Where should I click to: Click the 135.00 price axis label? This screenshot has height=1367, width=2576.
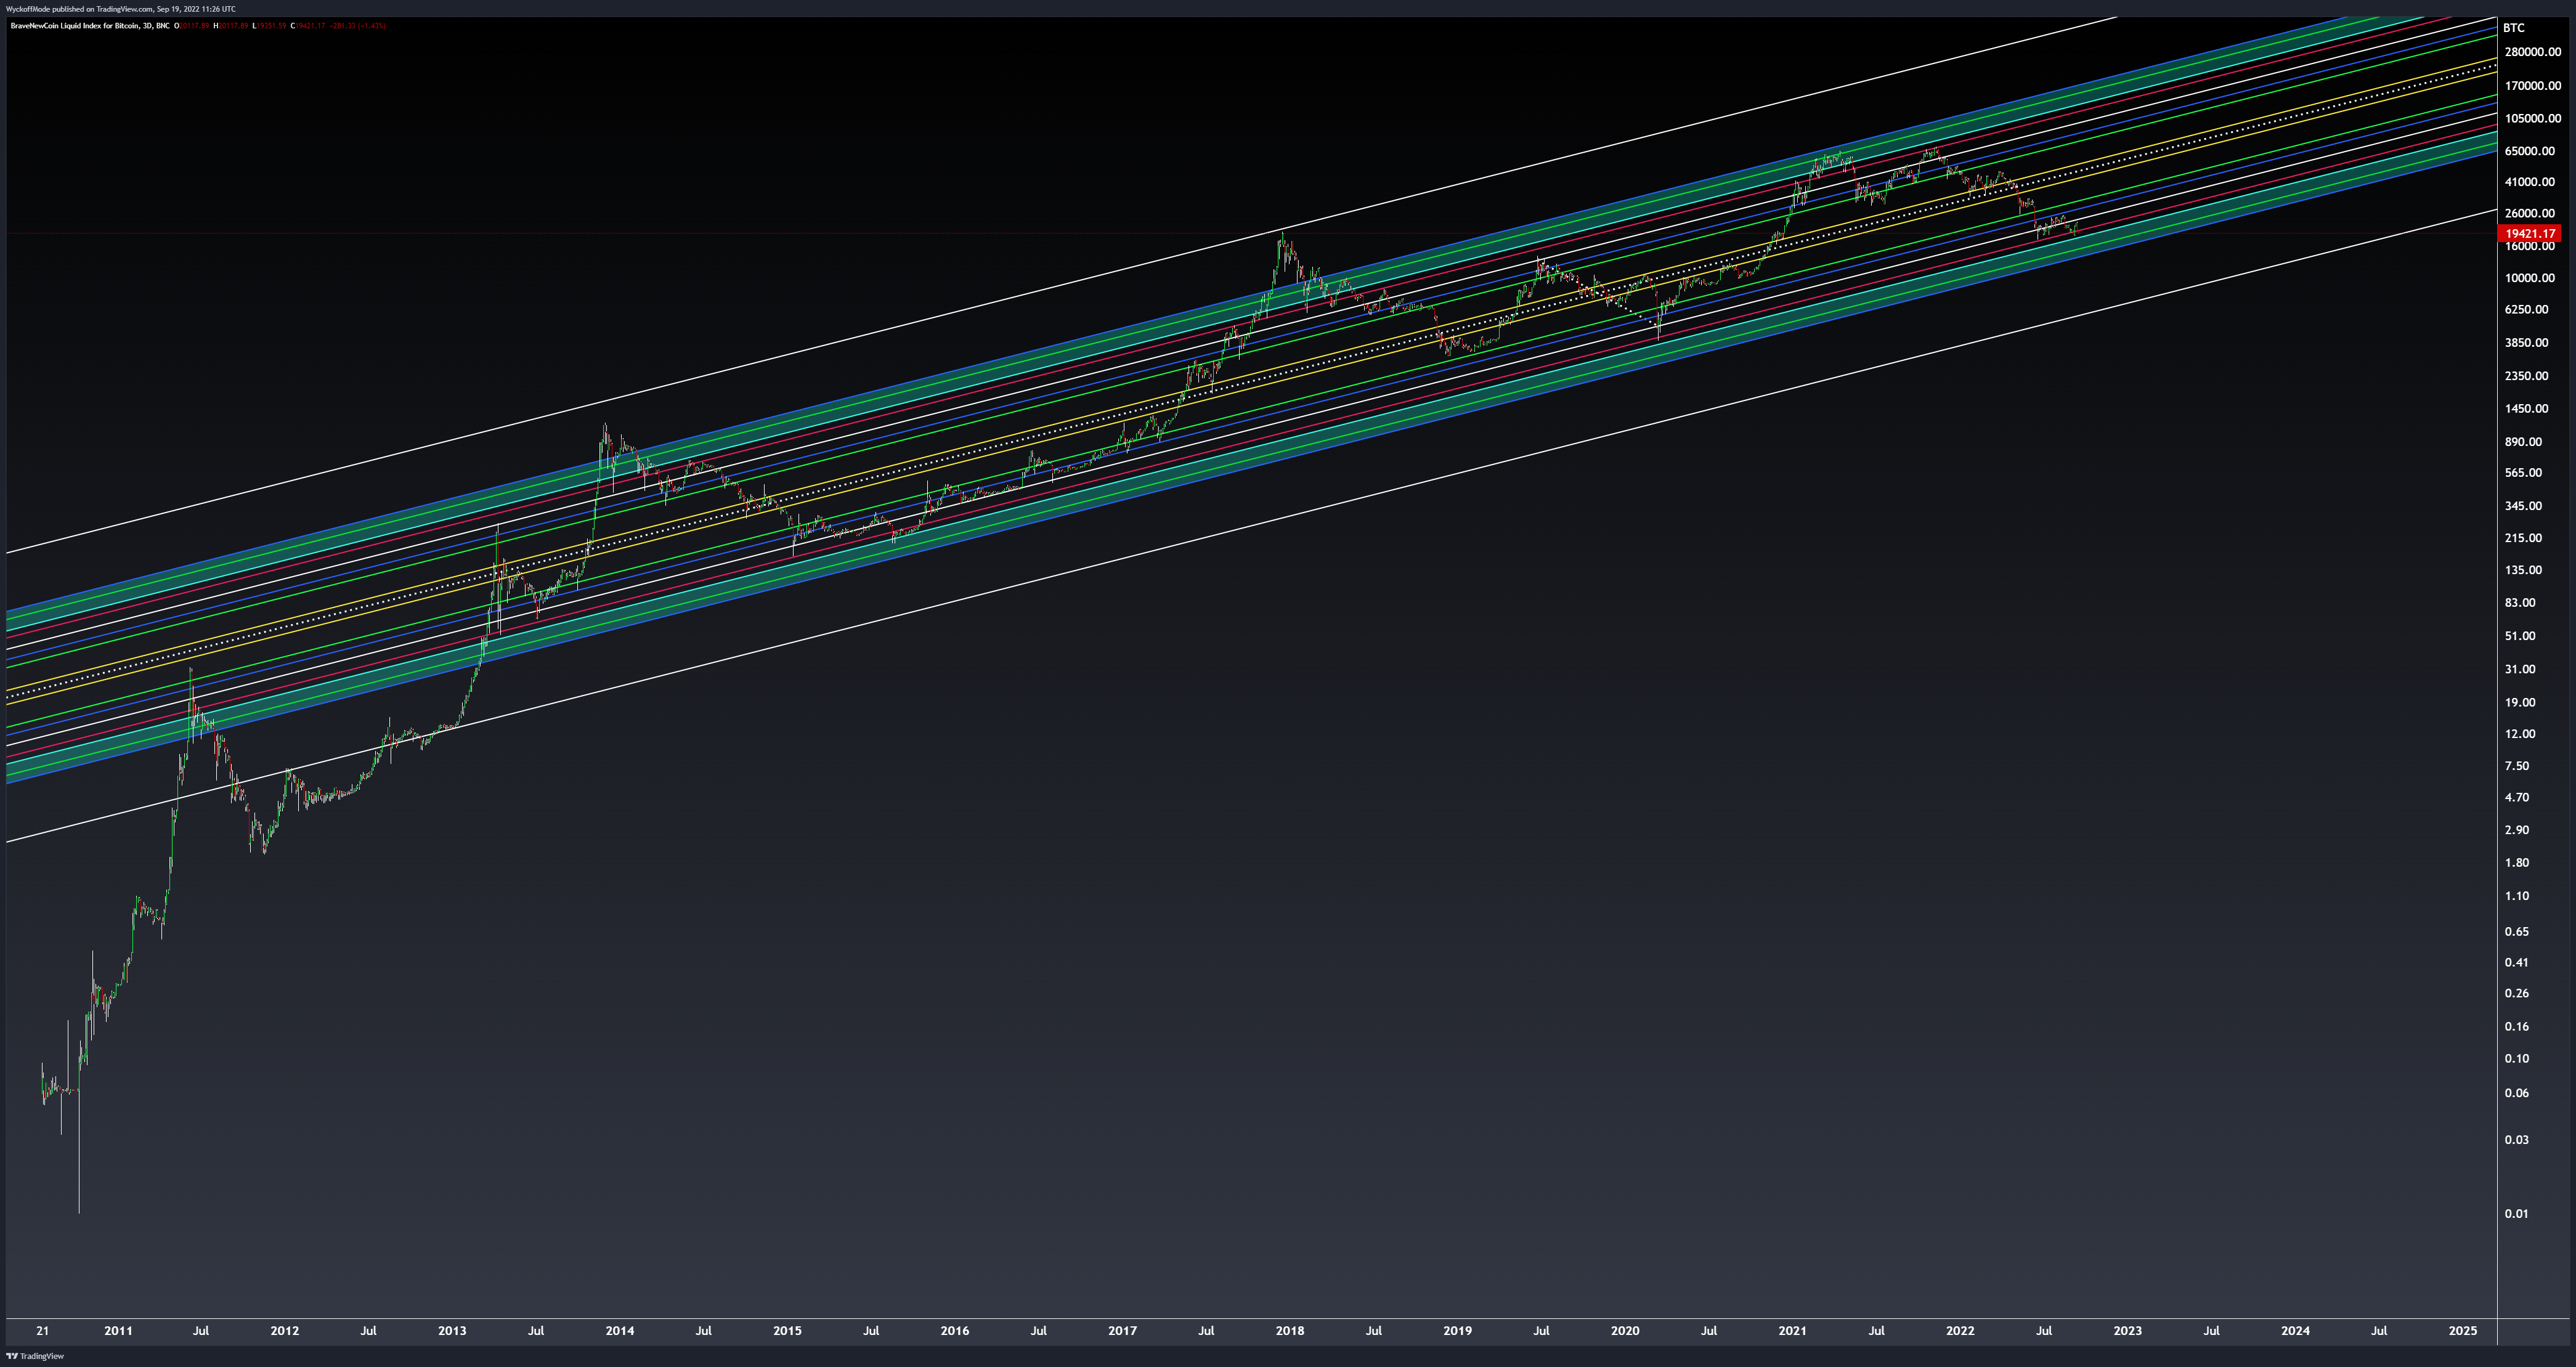click(2524, 570)
